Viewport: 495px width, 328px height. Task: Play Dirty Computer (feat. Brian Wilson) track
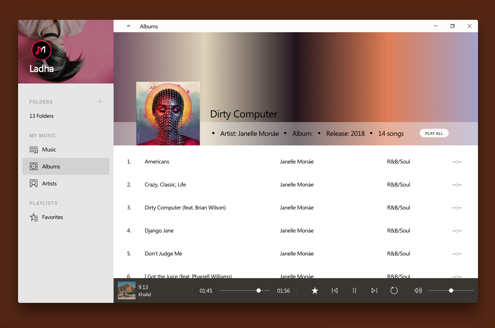(185, 208)
